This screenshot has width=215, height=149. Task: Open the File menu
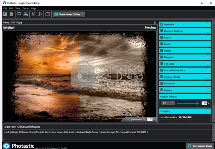pyautogui.click(x=5, y=8)
